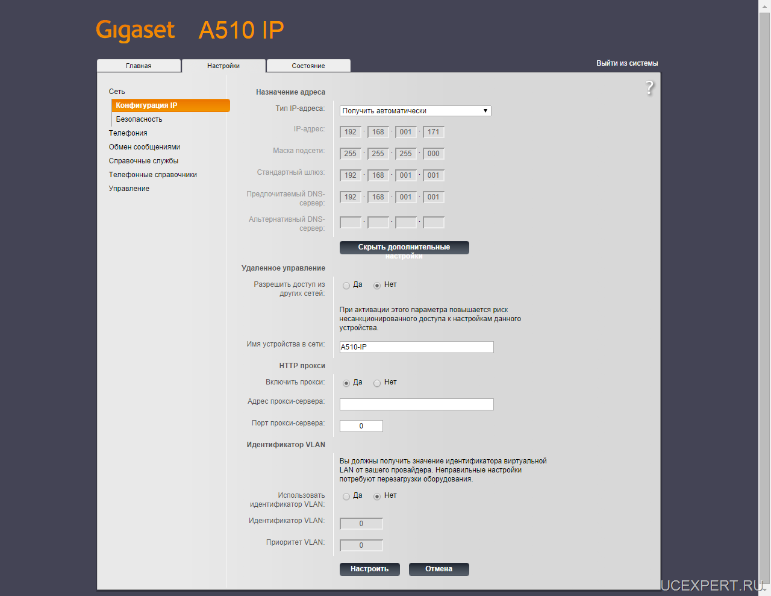Screen dimensions: 771x596
Task: Open Безопасность in the sidebar
Action: [x=139, y=119]
